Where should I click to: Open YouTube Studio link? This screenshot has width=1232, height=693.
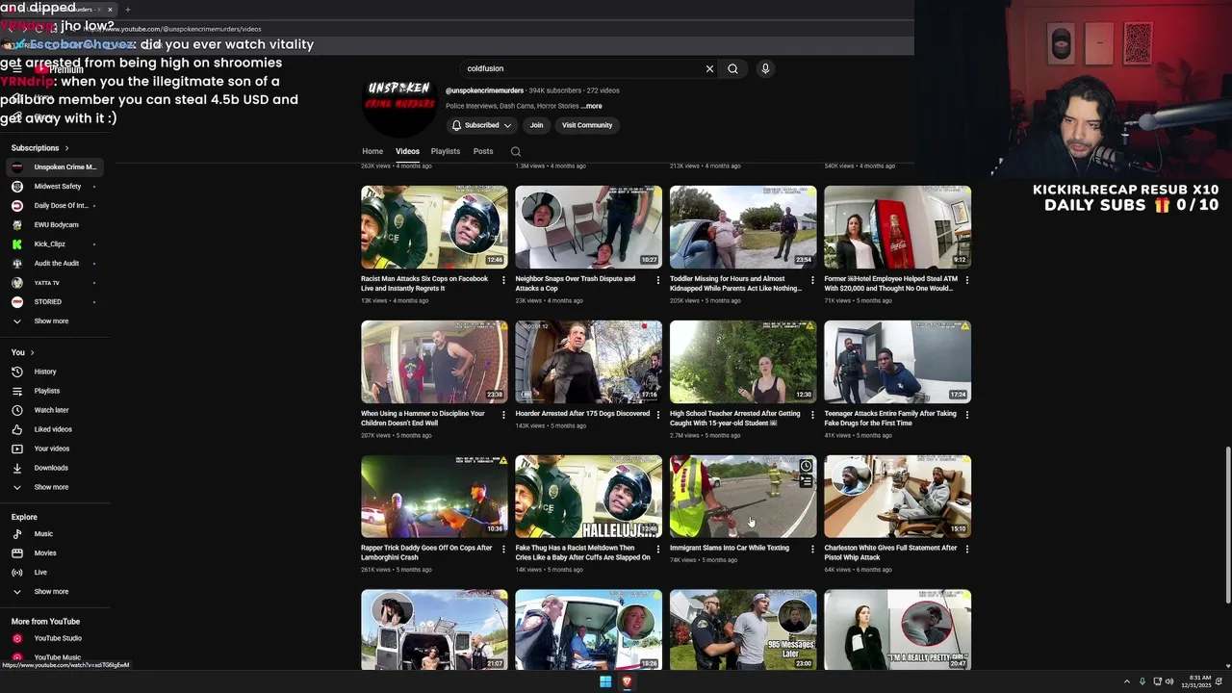coord(55,638)
